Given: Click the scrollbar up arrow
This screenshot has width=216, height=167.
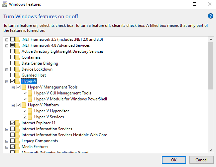Looking at the screenshot, I should point(211,39).
